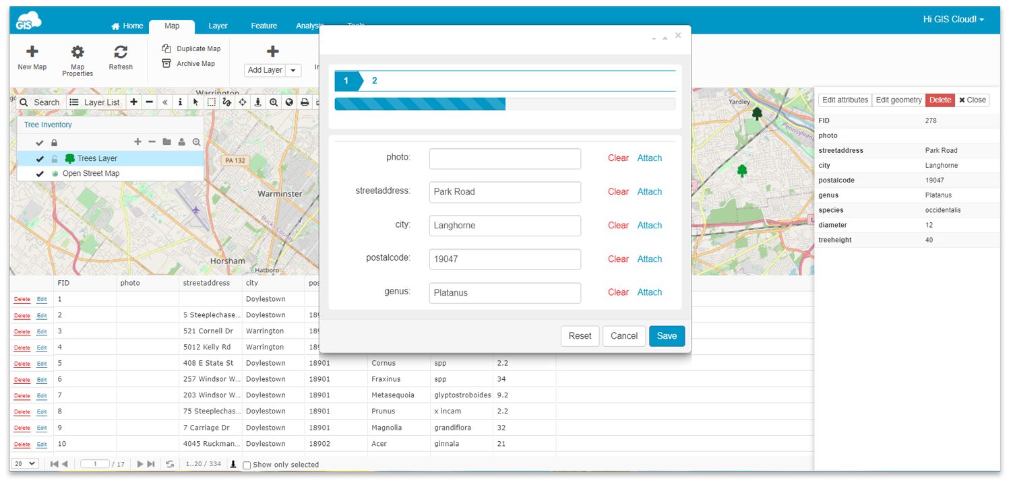The image size is (1011, 495).
Task: Open the Add Layer dropdown arrow
Action: point(293,69)
